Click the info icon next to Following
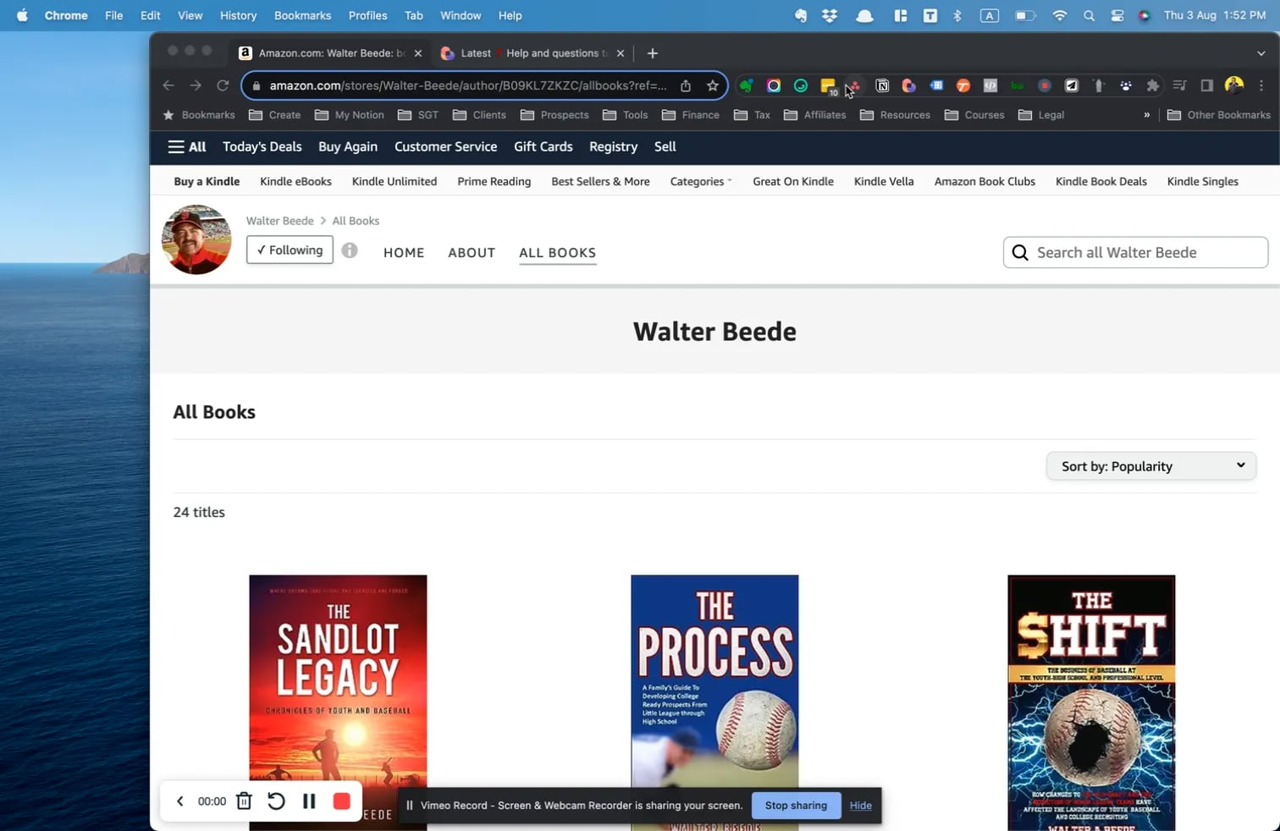Screen dimensions: 1280x831 tap(350, 250)
